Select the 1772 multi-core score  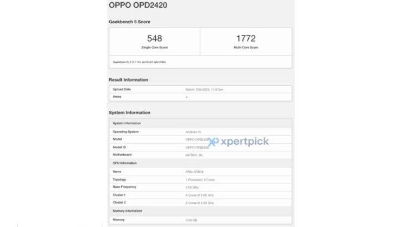pos(246,38)
